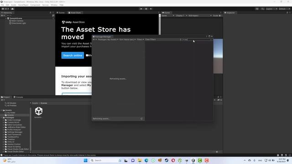Click the toolbar search magnifier icon
This screenshot has width=292, height=164.
[262, 9]
